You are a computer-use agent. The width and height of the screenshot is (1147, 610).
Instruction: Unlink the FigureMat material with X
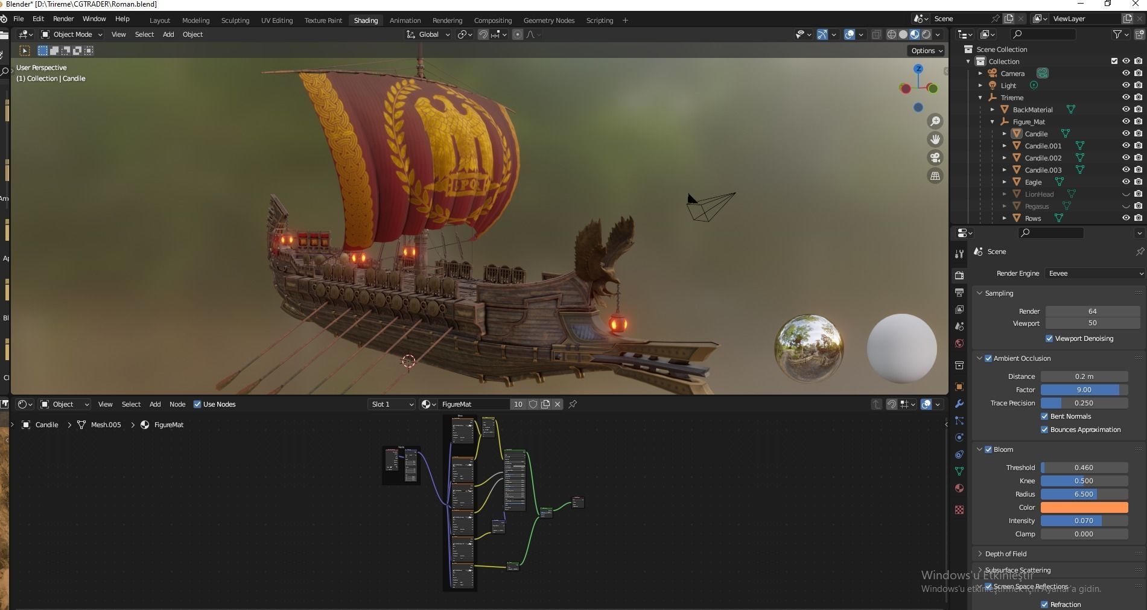558,404
